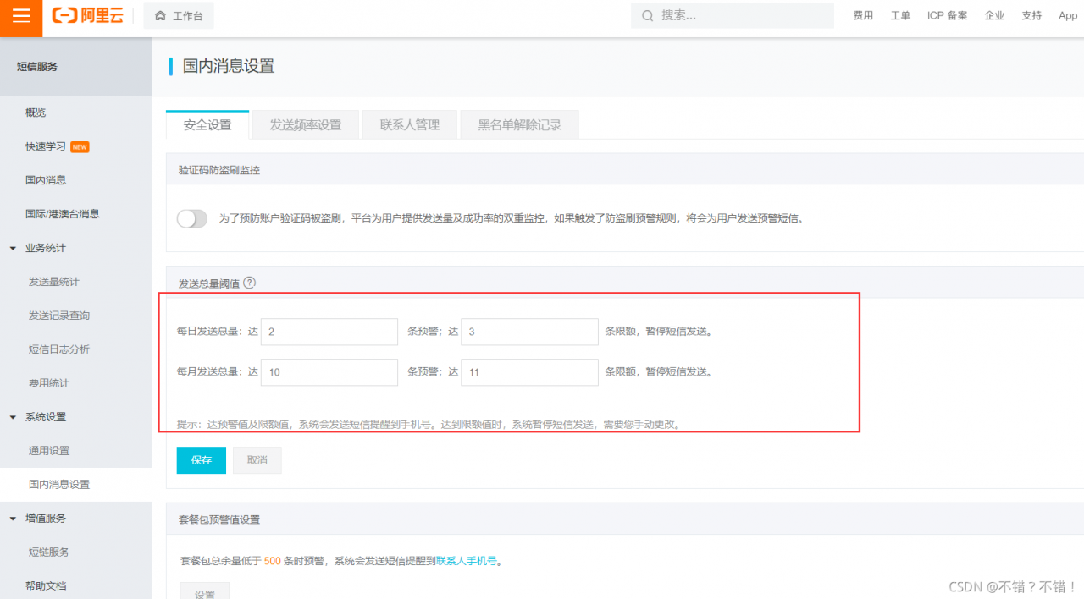
Task: Click monthly limit field showing 11
Action: click(x=529, y=372)
